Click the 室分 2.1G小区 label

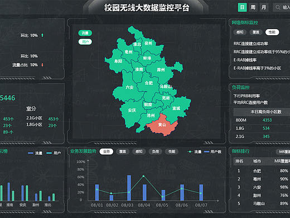pyautogui.click(x=35, y=118)
